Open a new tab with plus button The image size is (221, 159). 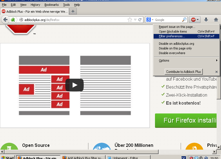point(73,11)
